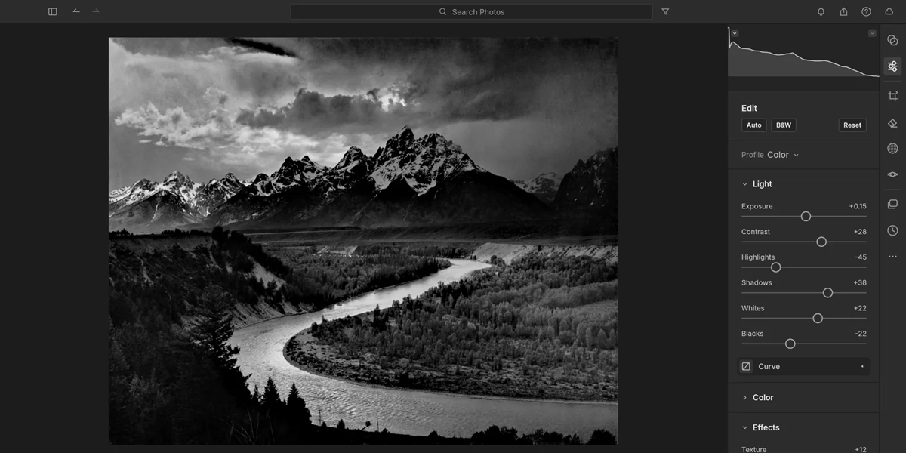The image size is (906, 453).
Task: Click the Auto button
Action: coord(753,125)
